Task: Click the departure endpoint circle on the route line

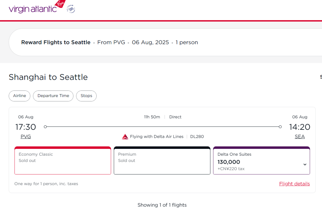Action: [x=45, y=127]
